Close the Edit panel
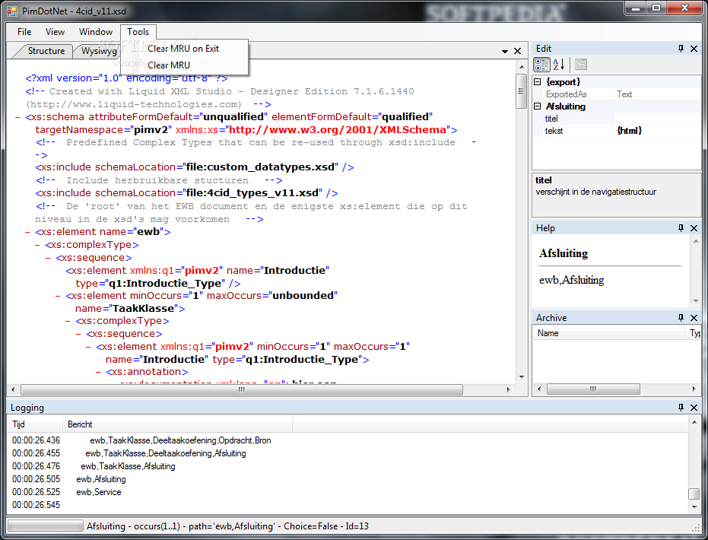This screenshot has height=540, width=708. (x=694, y=49)
